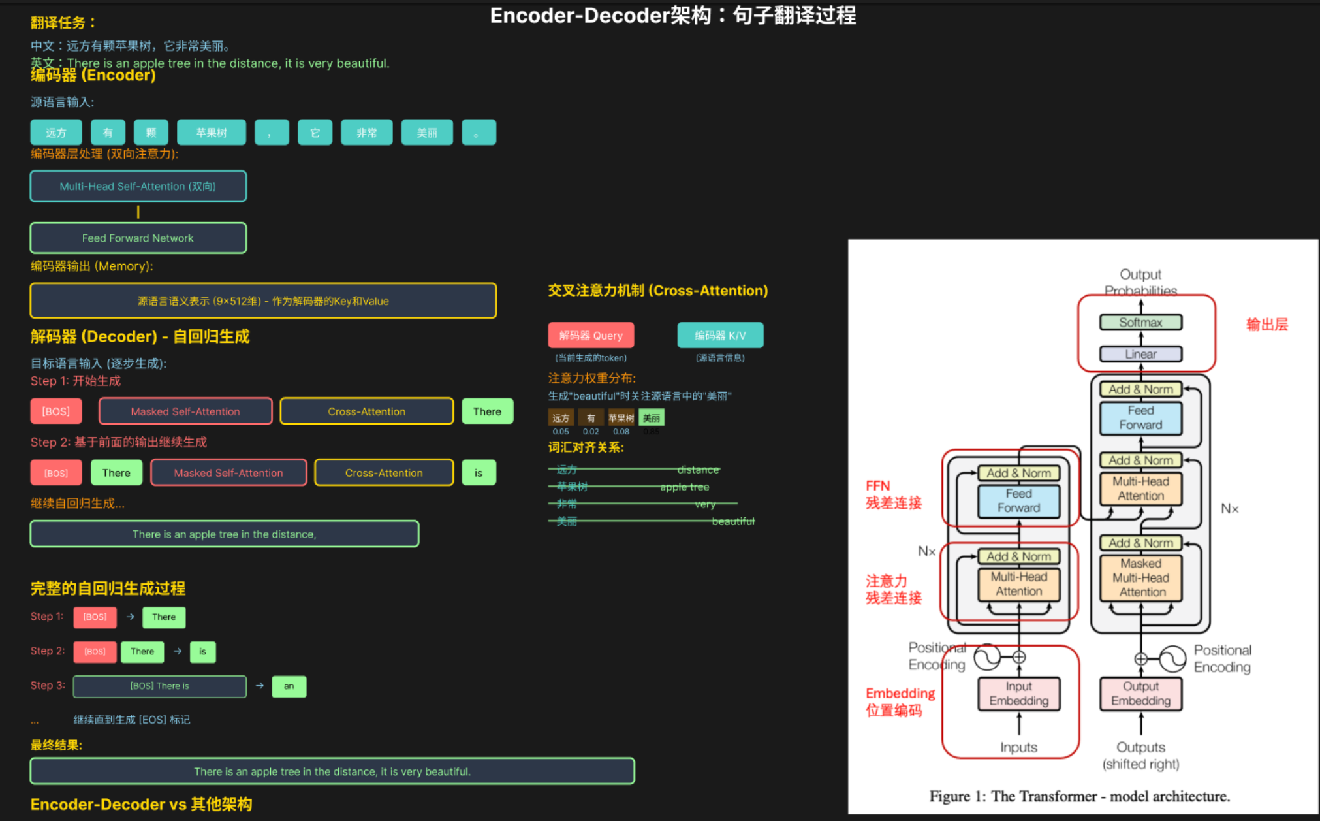The height and width of the screenshot is (821, 1320).
Task: Click the 解码器 Query button
Action: [591, 335]
